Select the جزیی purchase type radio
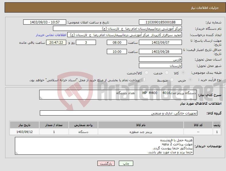The image size is (226, 171). pos(190,80)
